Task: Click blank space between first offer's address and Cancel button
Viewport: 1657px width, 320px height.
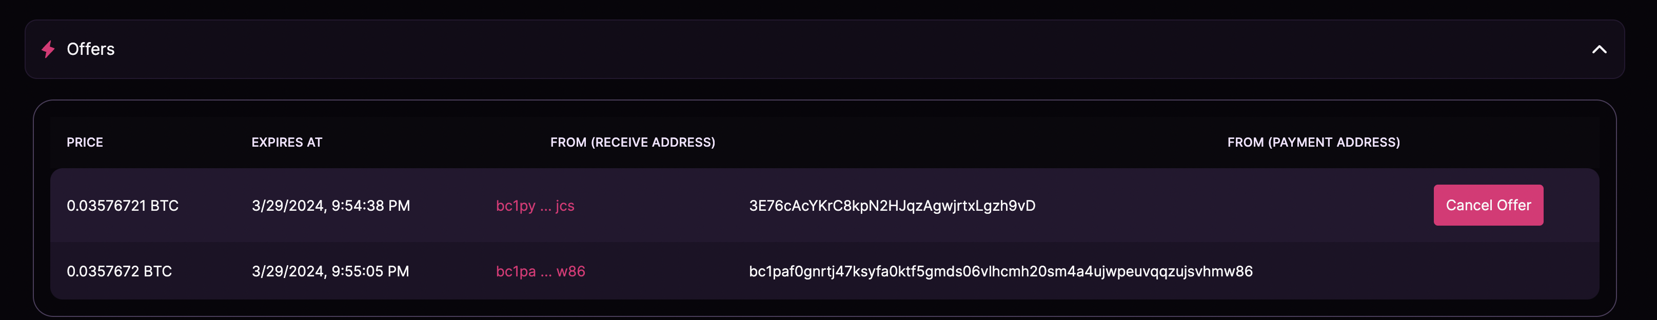Action: pyautogui.click(x=1222, y=206)
